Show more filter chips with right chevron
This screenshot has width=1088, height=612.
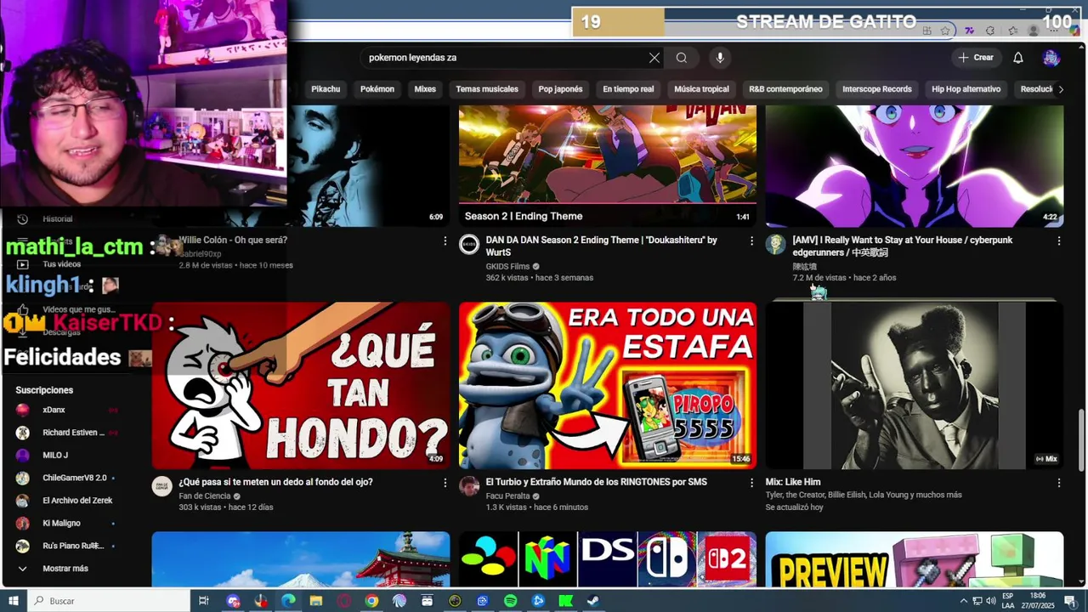click(1060, 89)
